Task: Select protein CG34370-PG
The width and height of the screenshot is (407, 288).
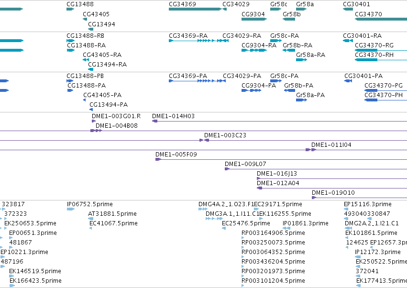Action: click(x=384, y=86)
